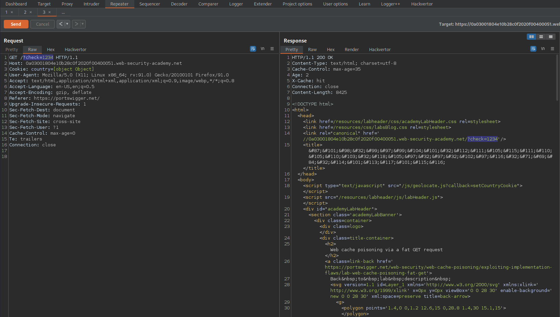Open Request Hackvertor view
Viewport: 560px width, 317px height.
pos(75,50)
